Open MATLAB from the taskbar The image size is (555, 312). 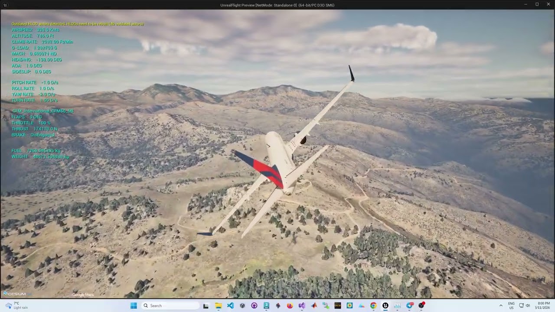(314, 305)
